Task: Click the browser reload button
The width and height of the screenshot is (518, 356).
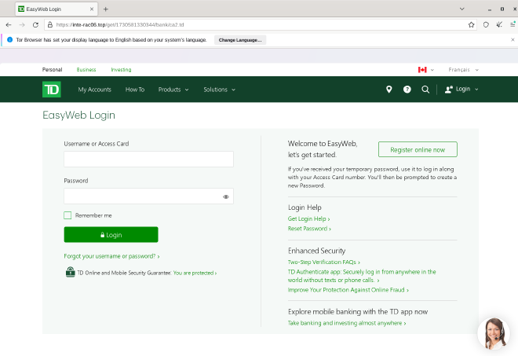Action: [x=35, y=24]
